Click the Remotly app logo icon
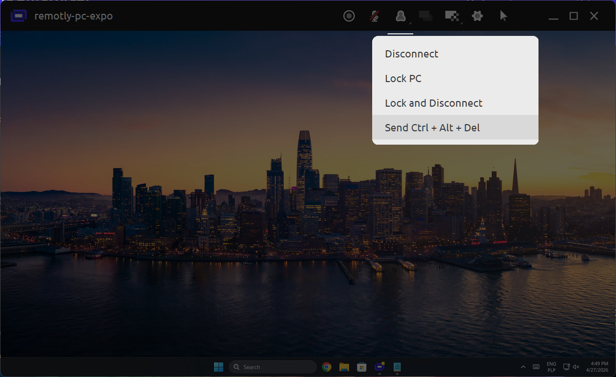This screenshot has width=616, height=377. (x=18, y=16)
